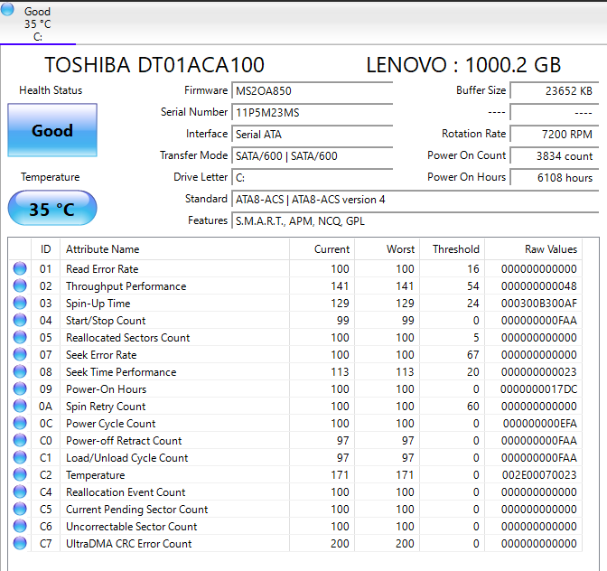Click the Raw Values column header
The height and width of the screenshot is (571, 607).
coord(534,249)
